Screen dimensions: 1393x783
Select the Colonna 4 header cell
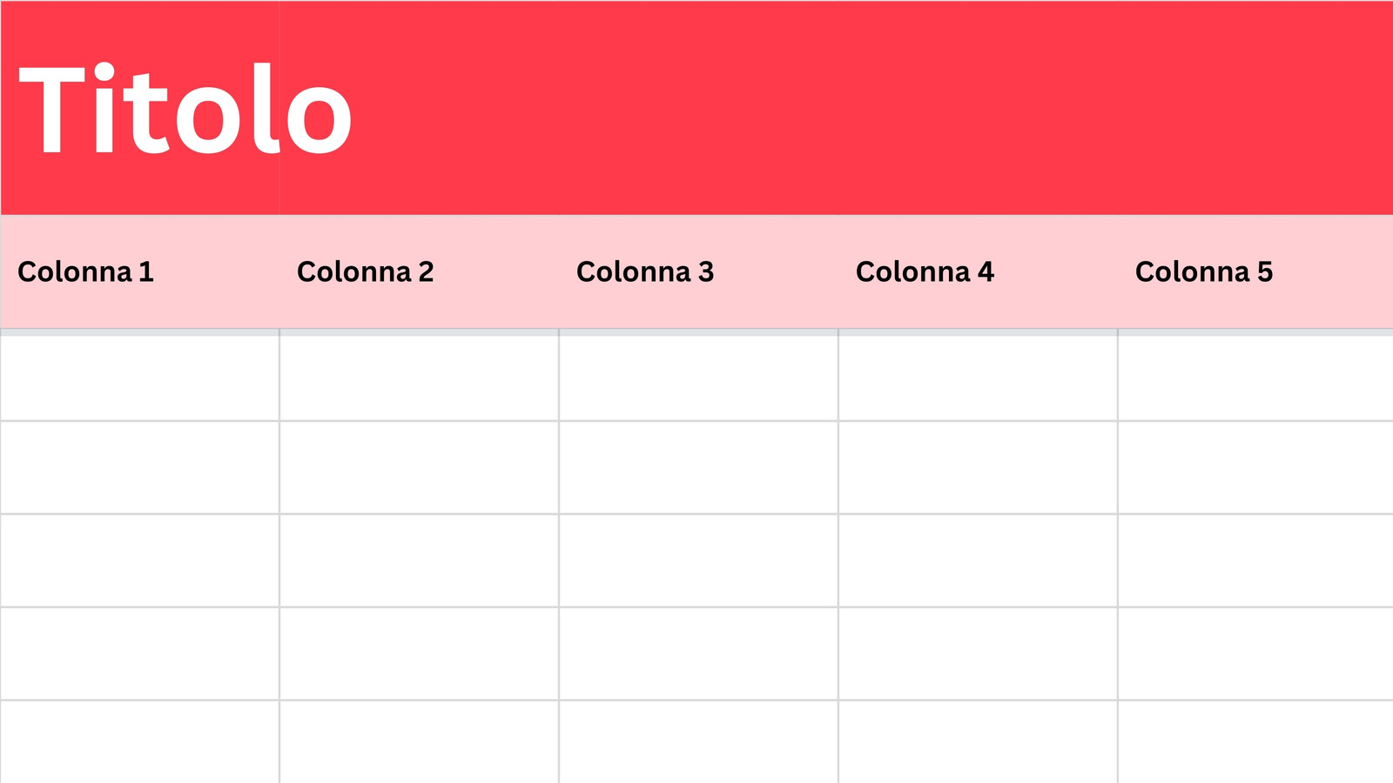click(978, 271)
